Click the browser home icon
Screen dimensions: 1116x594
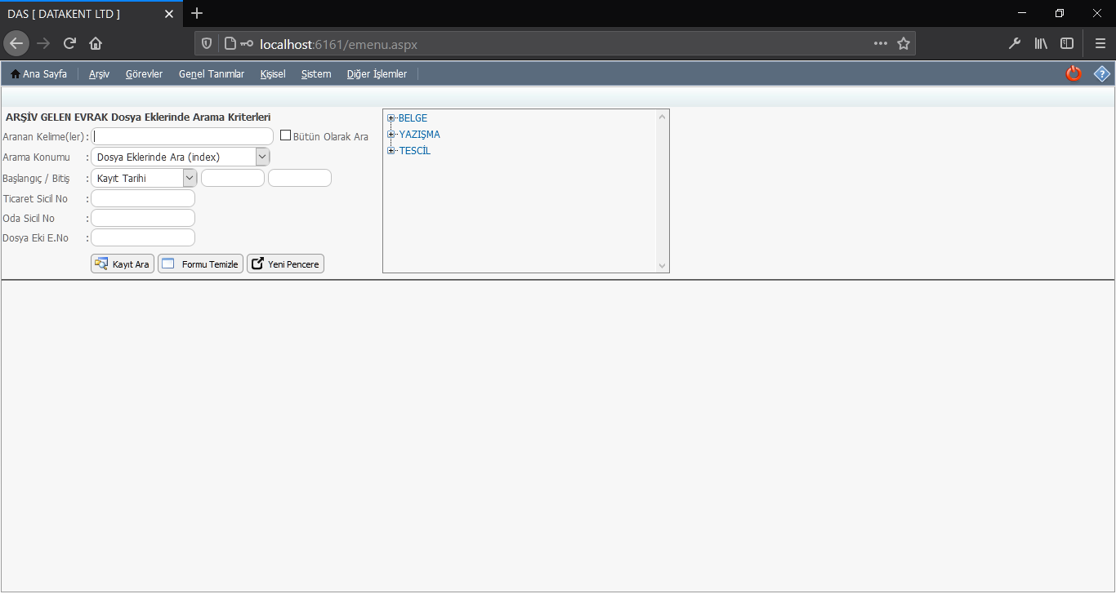(96, 43)
